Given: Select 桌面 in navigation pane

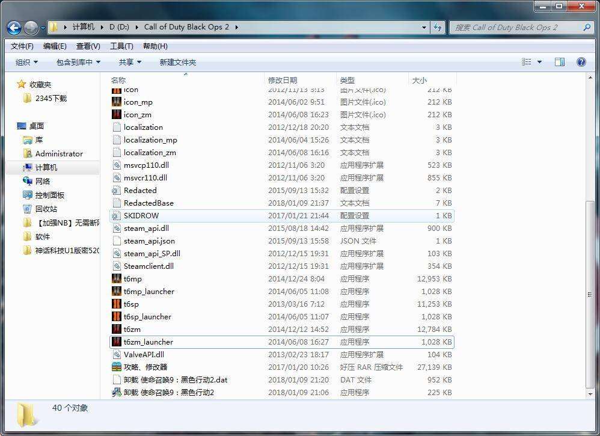Looking at the screenshot, I should click(36, 126).
